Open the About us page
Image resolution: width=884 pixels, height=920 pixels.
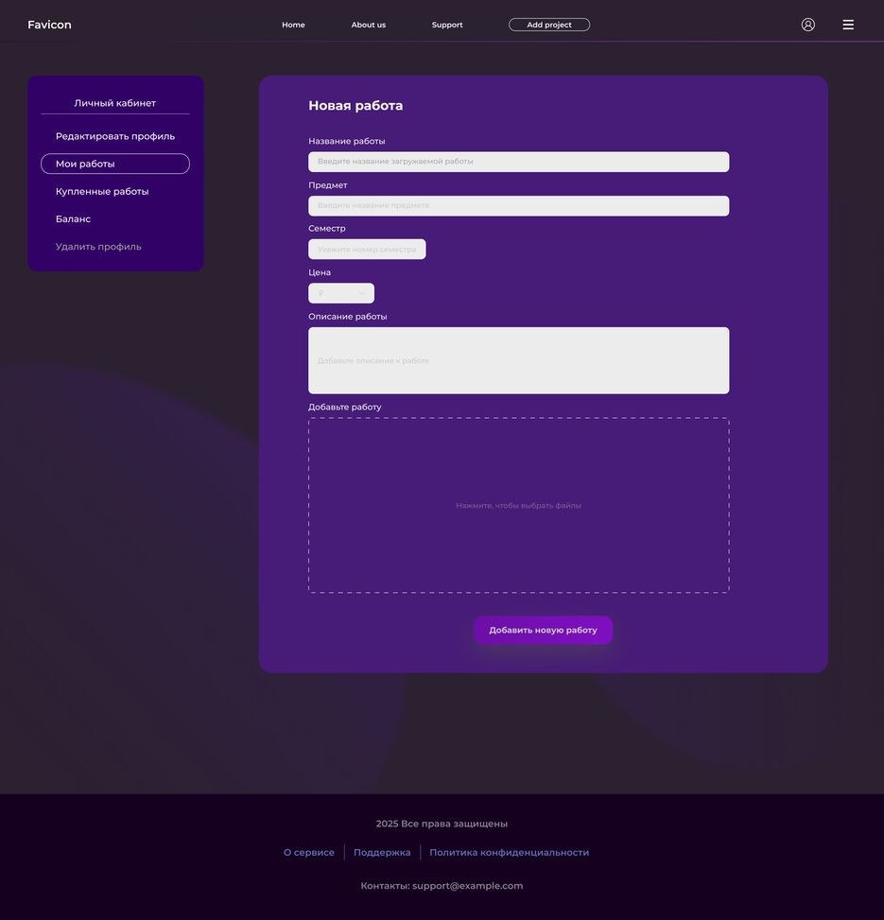tap(369, 25)
